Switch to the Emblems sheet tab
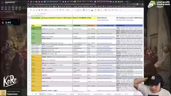Image resolution: width=171 pixels, height=96 pixels. coord(50,94)
